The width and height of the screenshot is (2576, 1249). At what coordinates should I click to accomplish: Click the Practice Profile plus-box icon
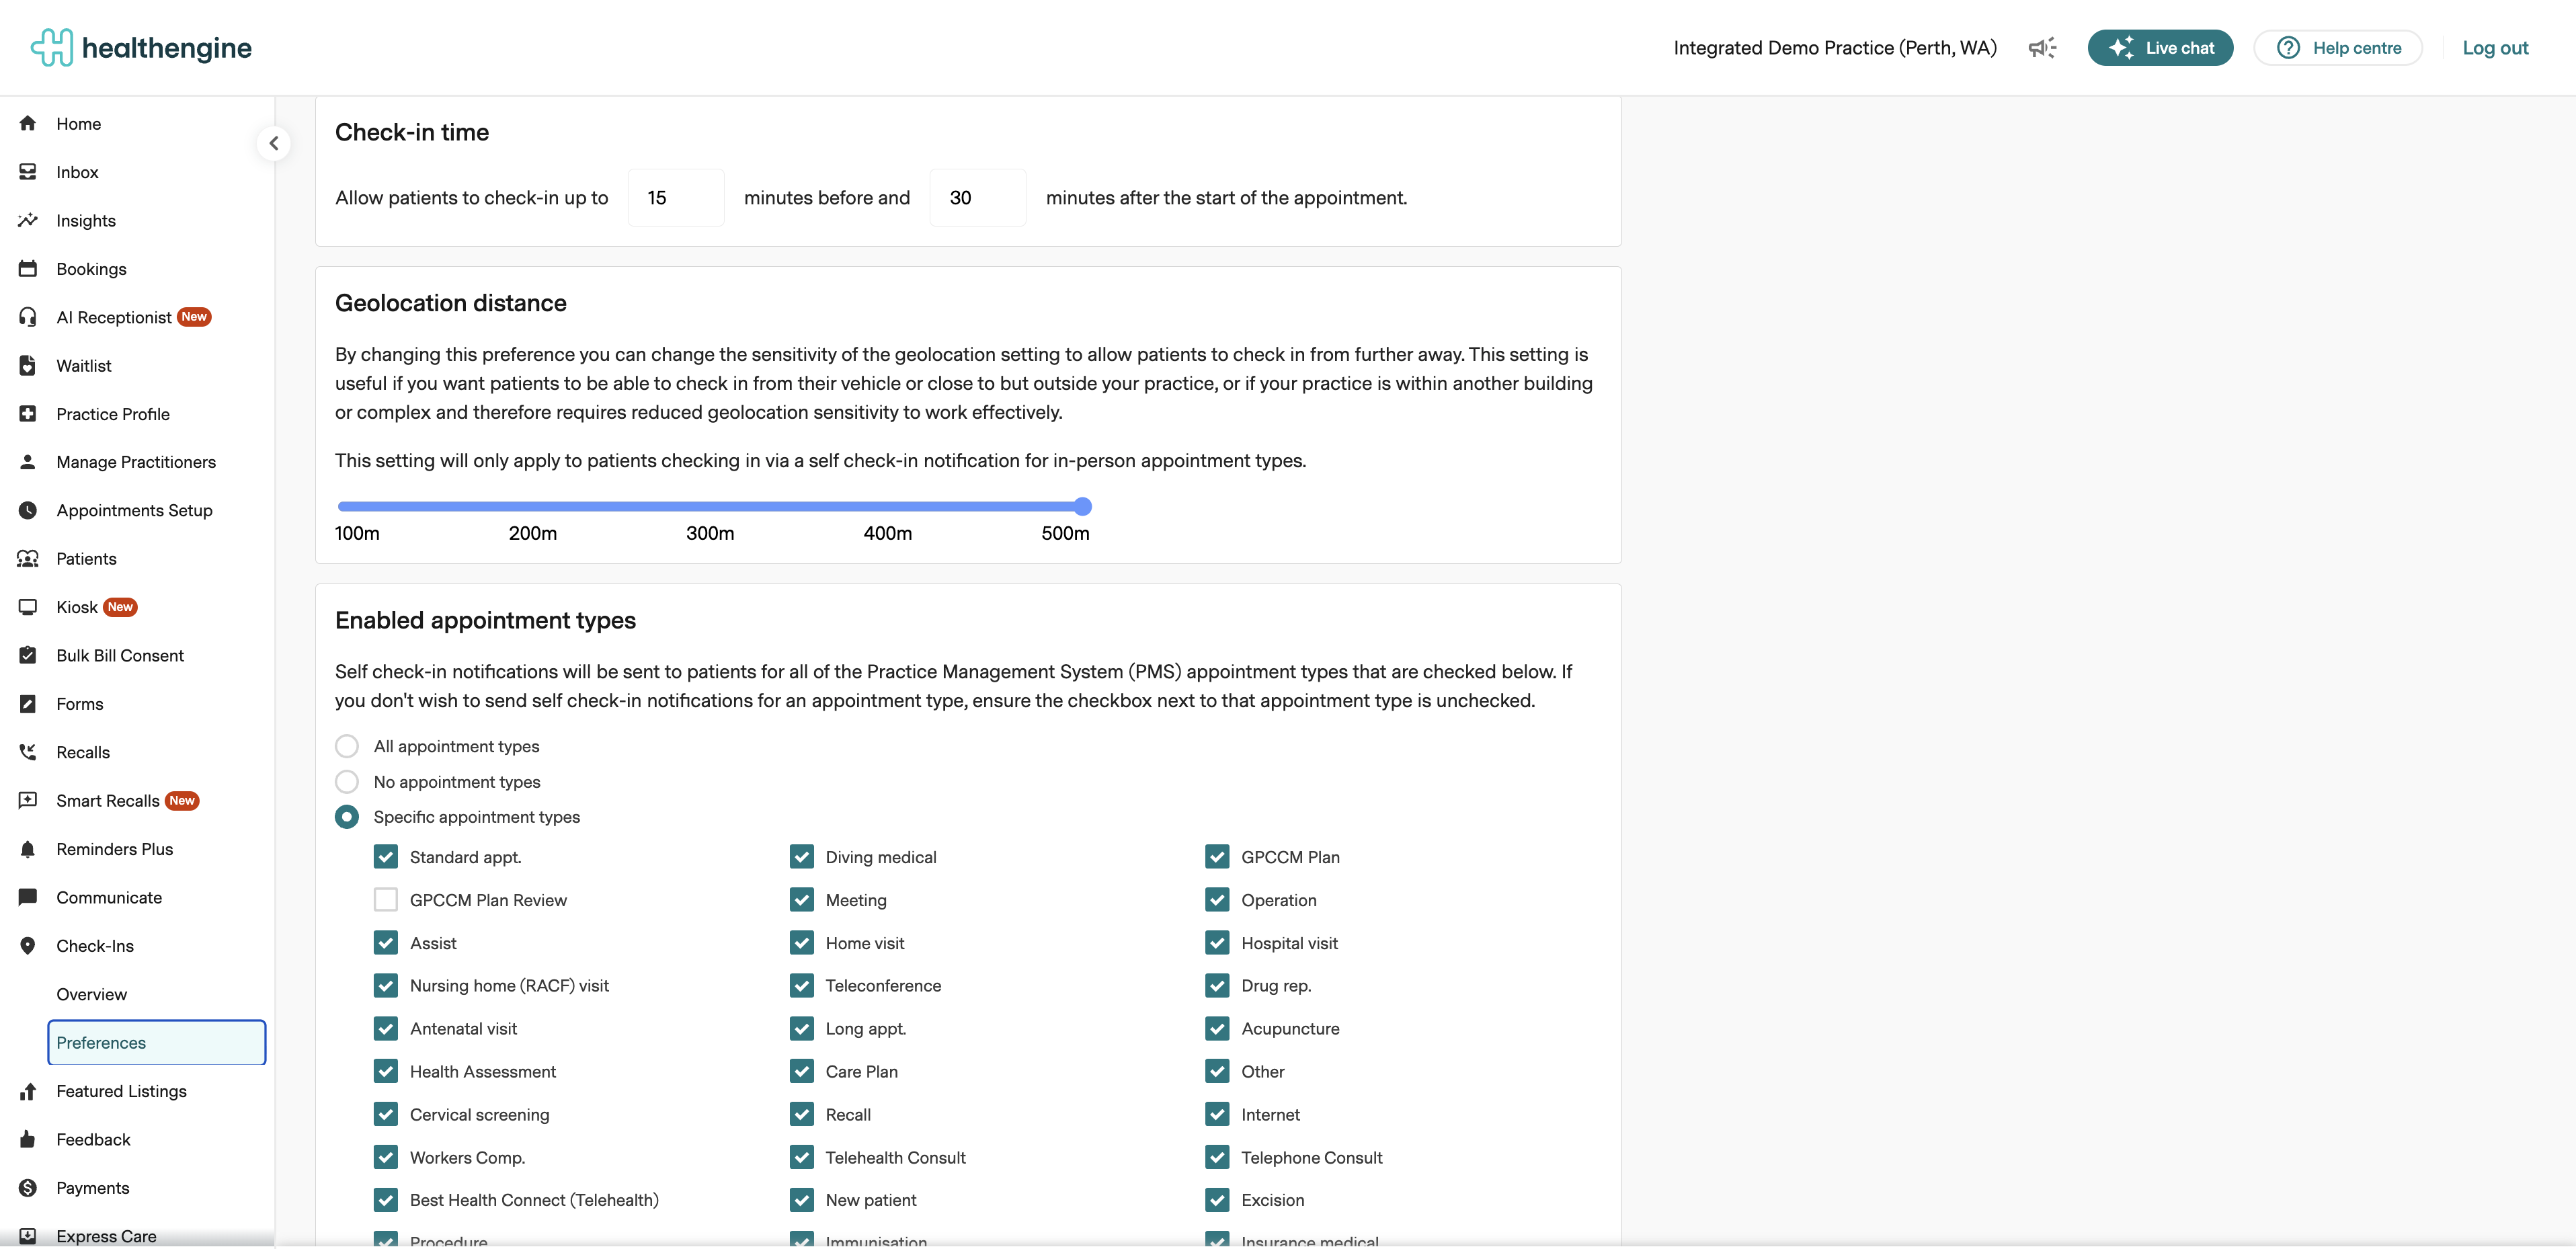[28, 414]
